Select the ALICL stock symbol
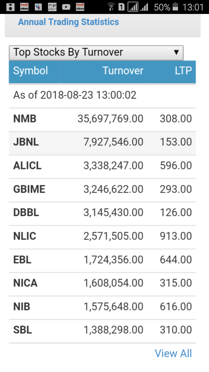This screenshot has height=372, width=209. (x=27, y=166)
